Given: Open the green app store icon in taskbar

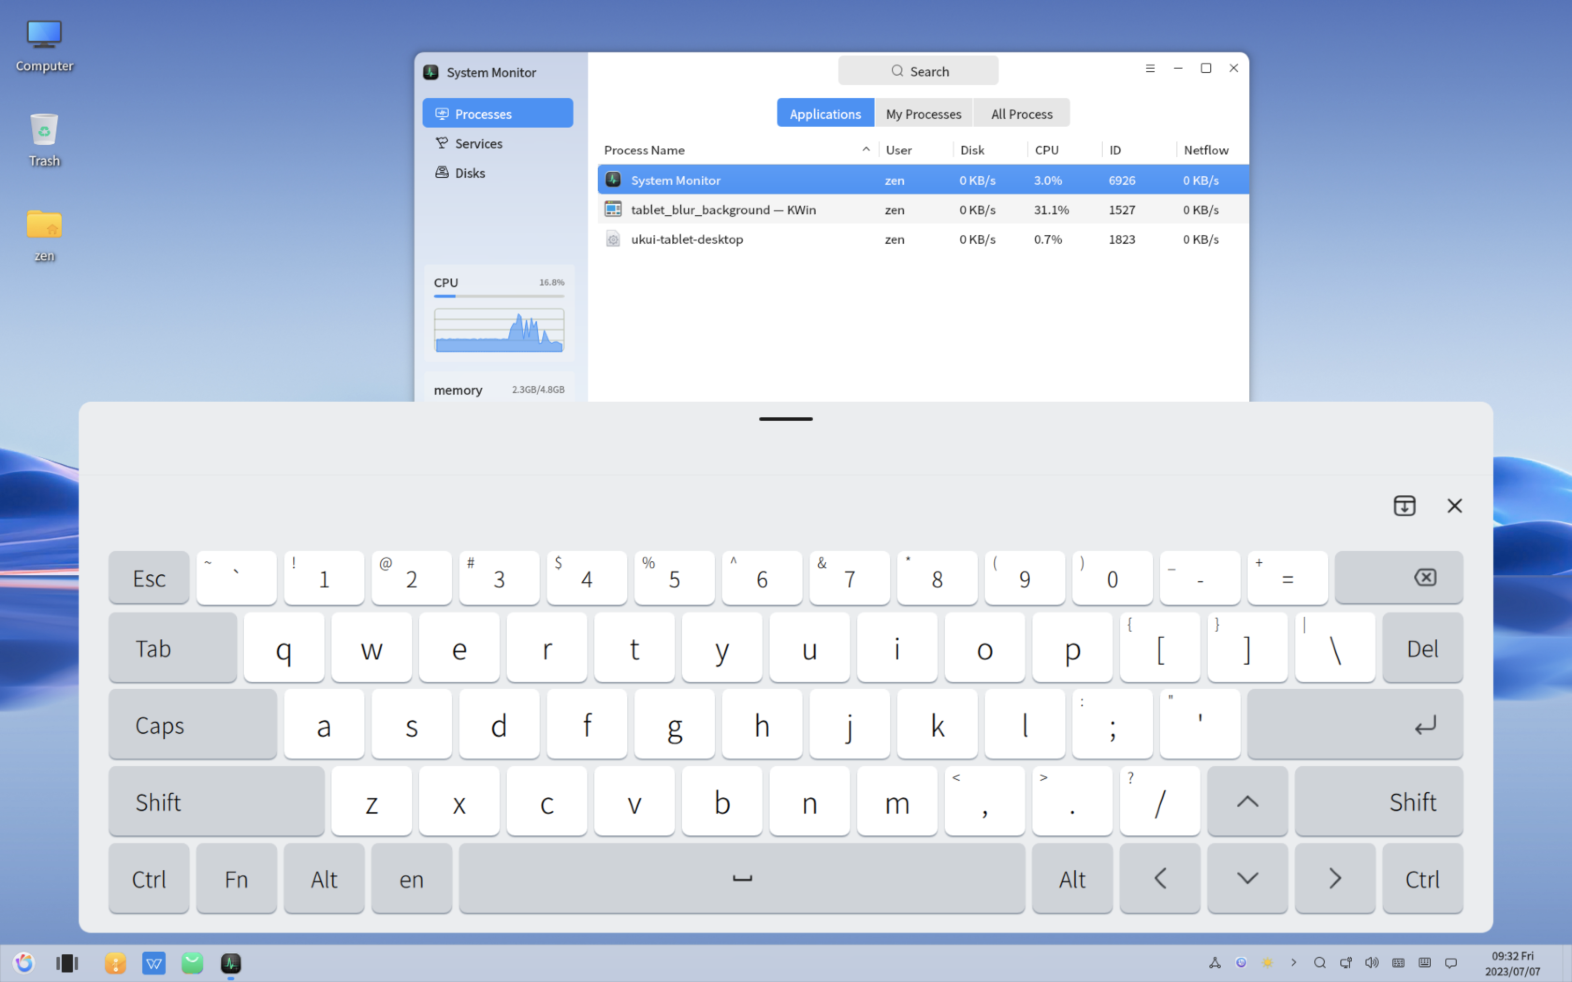Looking at the screenshot, I should [x=192, y=962].
